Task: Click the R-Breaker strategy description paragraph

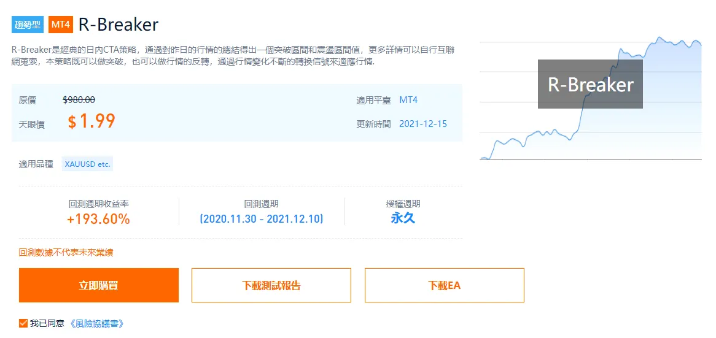Action: point(233,56)
